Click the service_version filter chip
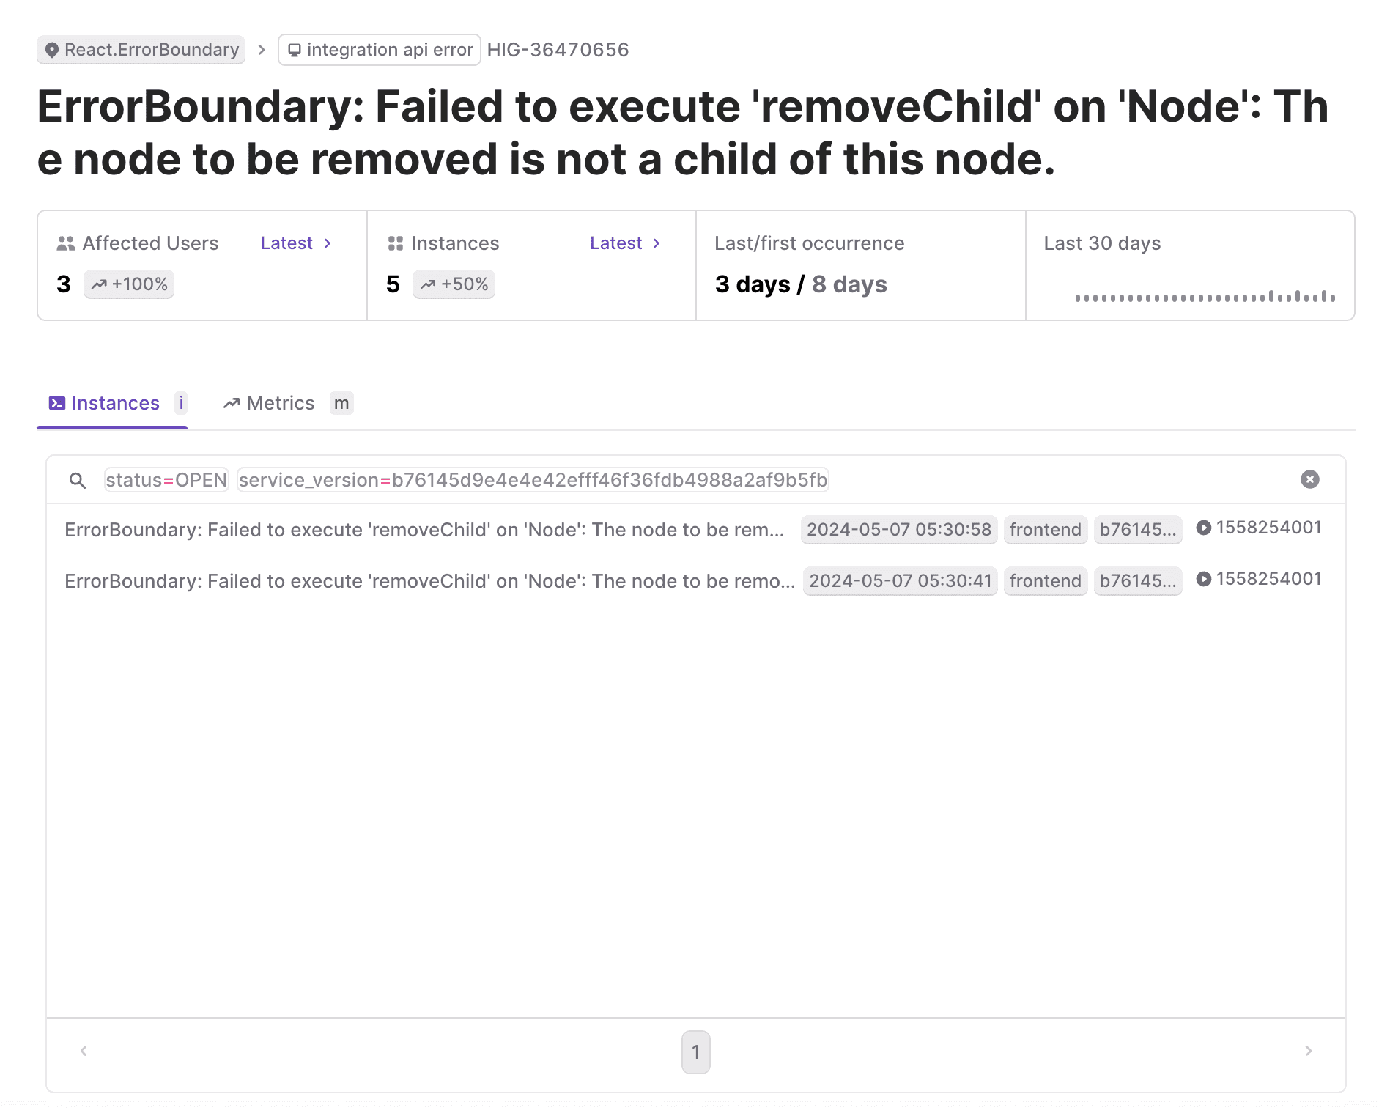Image resolution: width=1379 pixels, height=1108 pixels. click(533, 480)
